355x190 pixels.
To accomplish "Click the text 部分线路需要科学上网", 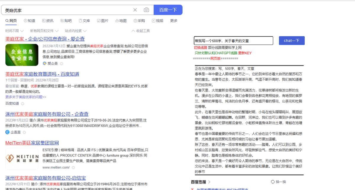I will point(225,48).
